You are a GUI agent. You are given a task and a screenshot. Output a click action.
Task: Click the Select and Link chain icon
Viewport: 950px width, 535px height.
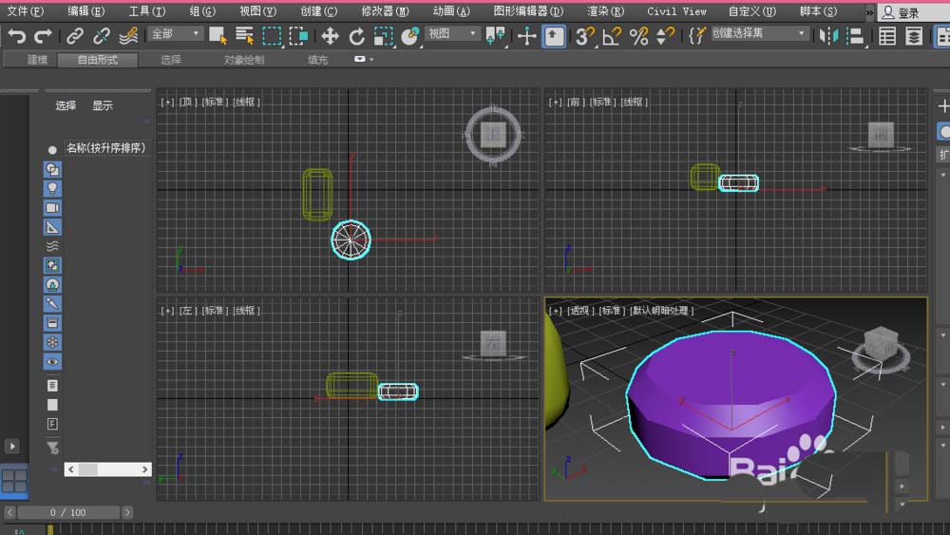[75, 36]
